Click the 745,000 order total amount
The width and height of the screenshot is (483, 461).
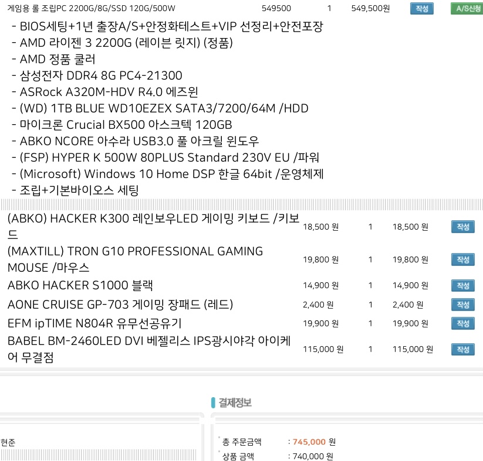click(x=309, y=442)
